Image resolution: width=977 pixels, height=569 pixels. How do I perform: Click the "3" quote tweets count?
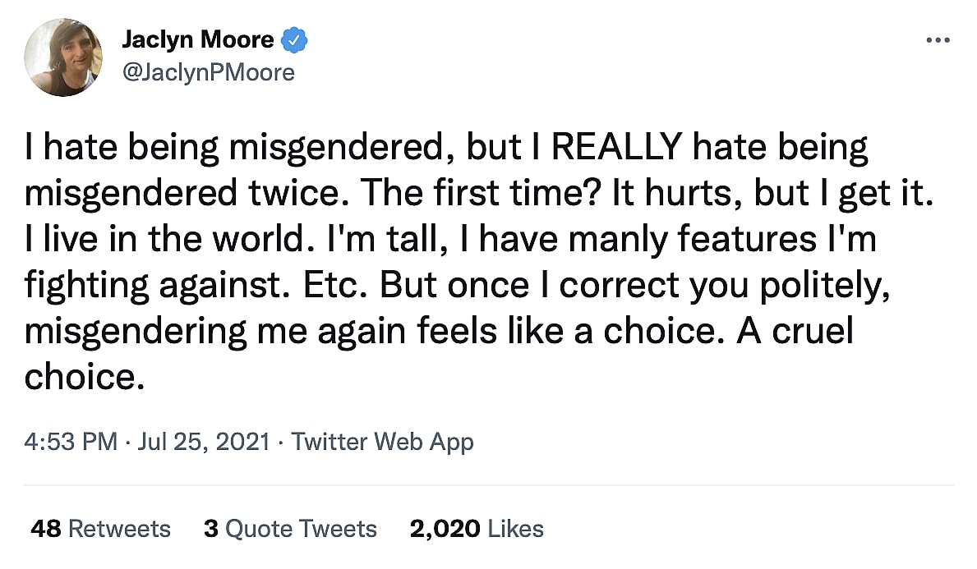click(x=211, y=529)
